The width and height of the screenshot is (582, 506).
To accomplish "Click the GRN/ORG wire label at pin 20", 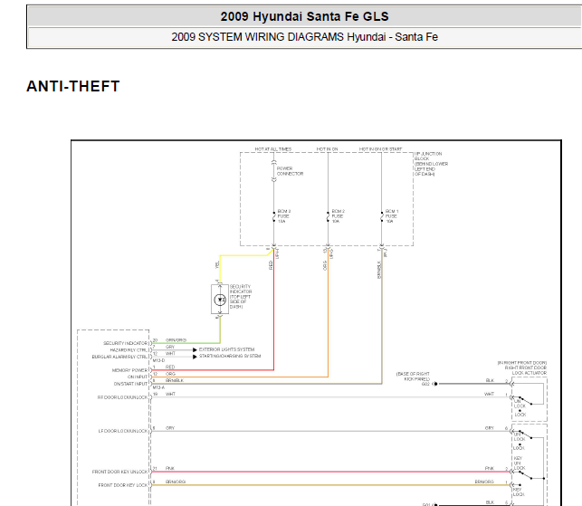I will coord(176,340).
